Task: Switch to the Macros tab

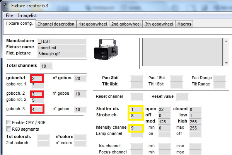Action: (x=184, y=24)
